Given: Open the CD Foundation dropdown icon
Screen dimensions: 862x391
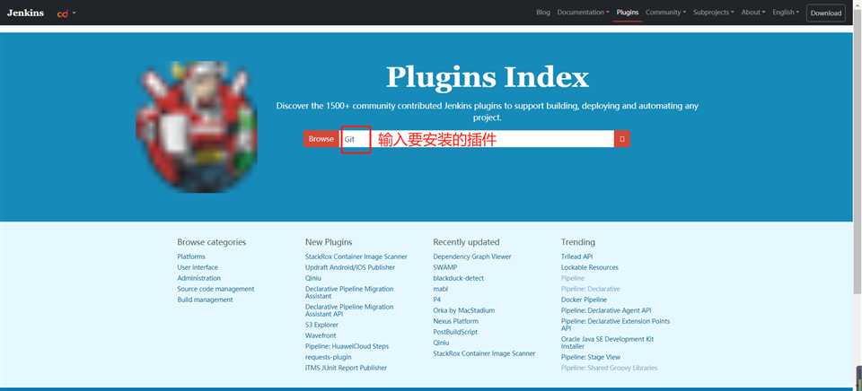Looking at the screenshot, I should [x=66, y=13].
